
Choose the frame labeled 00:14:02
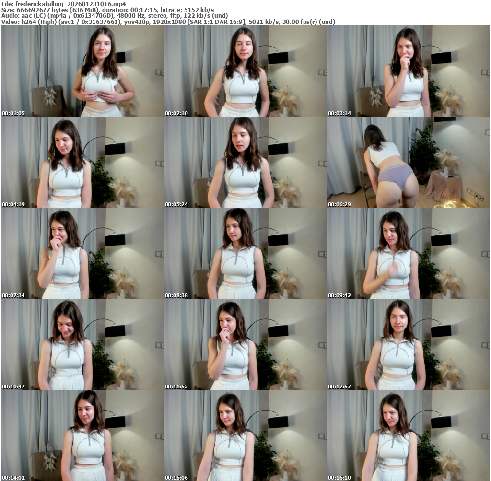pyautogui.click(x=82, y=435)
